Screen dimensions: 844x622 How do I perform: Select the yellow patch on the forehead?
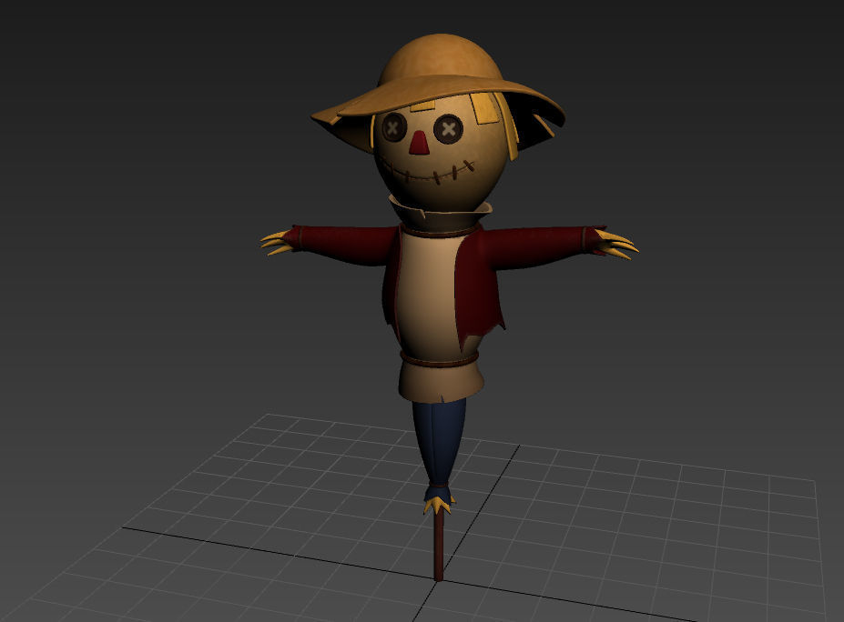click(x=486, y=109)
